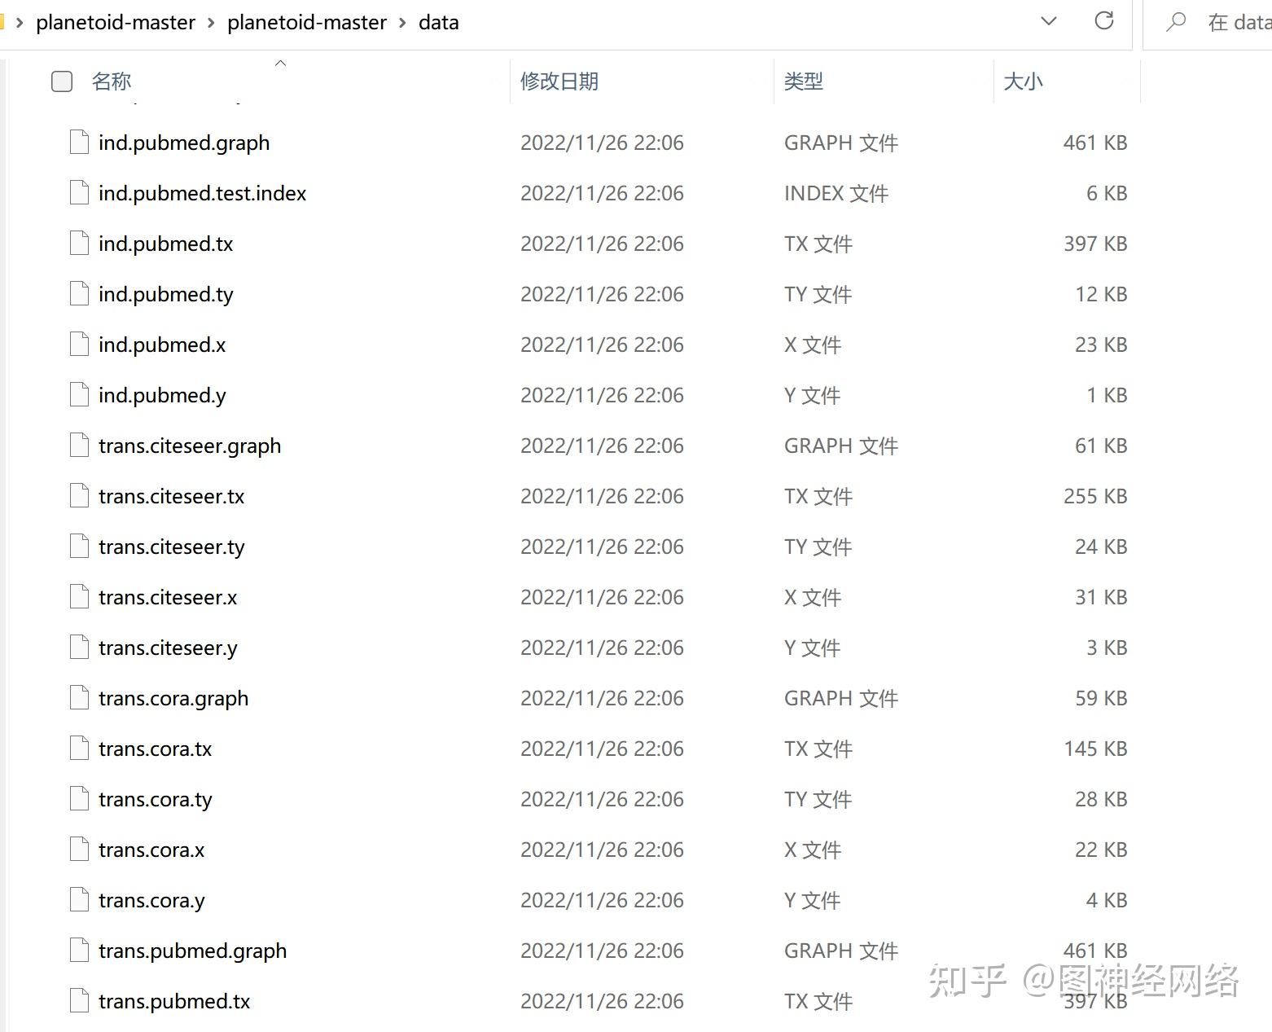Select the file name ind.pubmed.x
Viewport: 1272px width, 1032px height.
pyautogui.click(x=162, y=345)
